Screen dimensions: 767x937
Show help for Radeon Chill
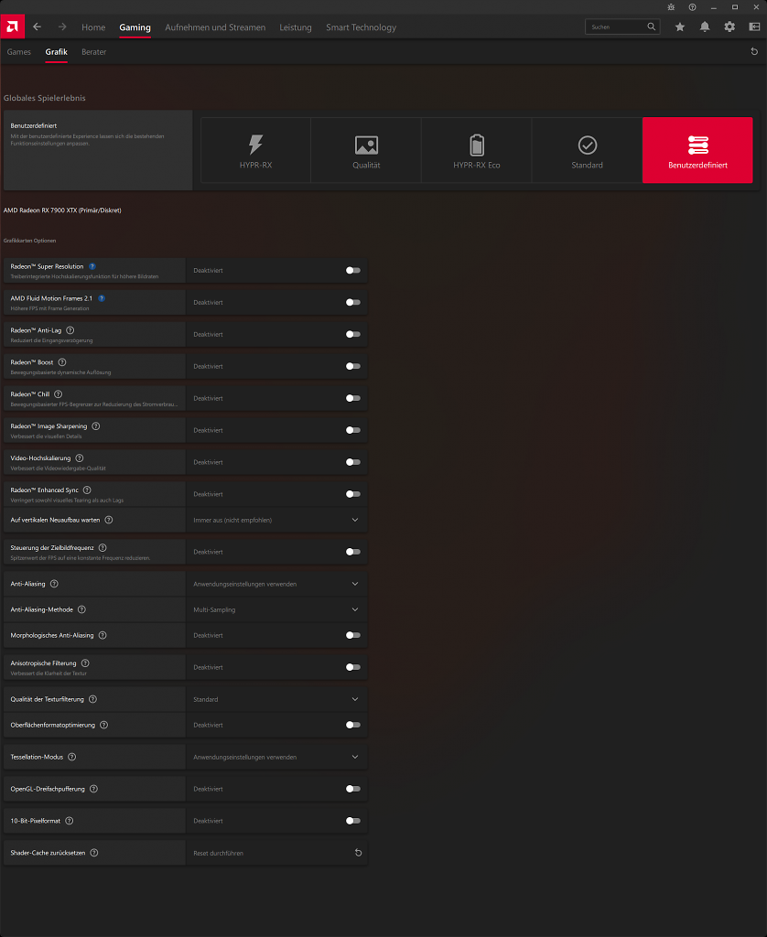[58, 394]
